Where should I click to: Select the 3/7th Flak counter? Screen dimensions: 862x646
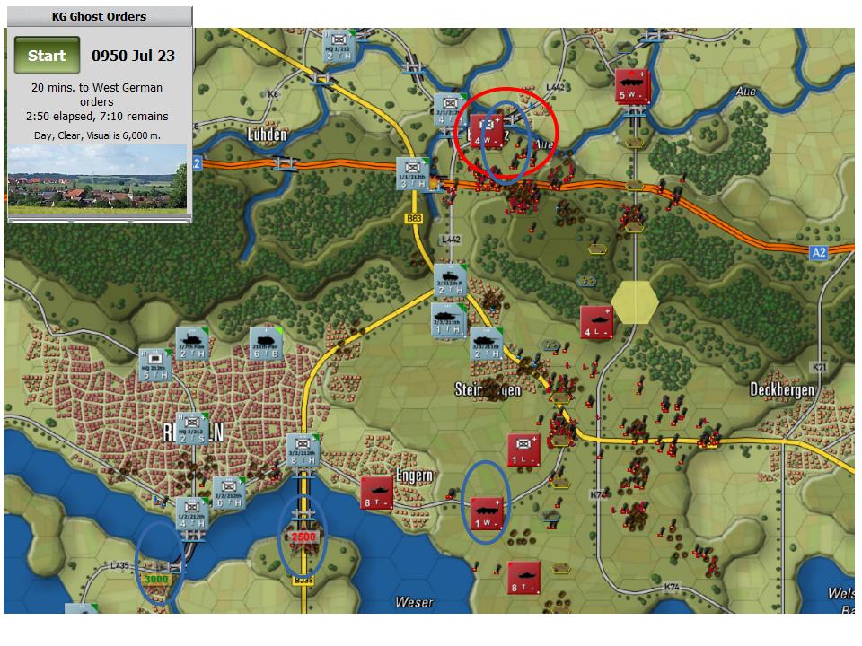(x=192, y=344)
